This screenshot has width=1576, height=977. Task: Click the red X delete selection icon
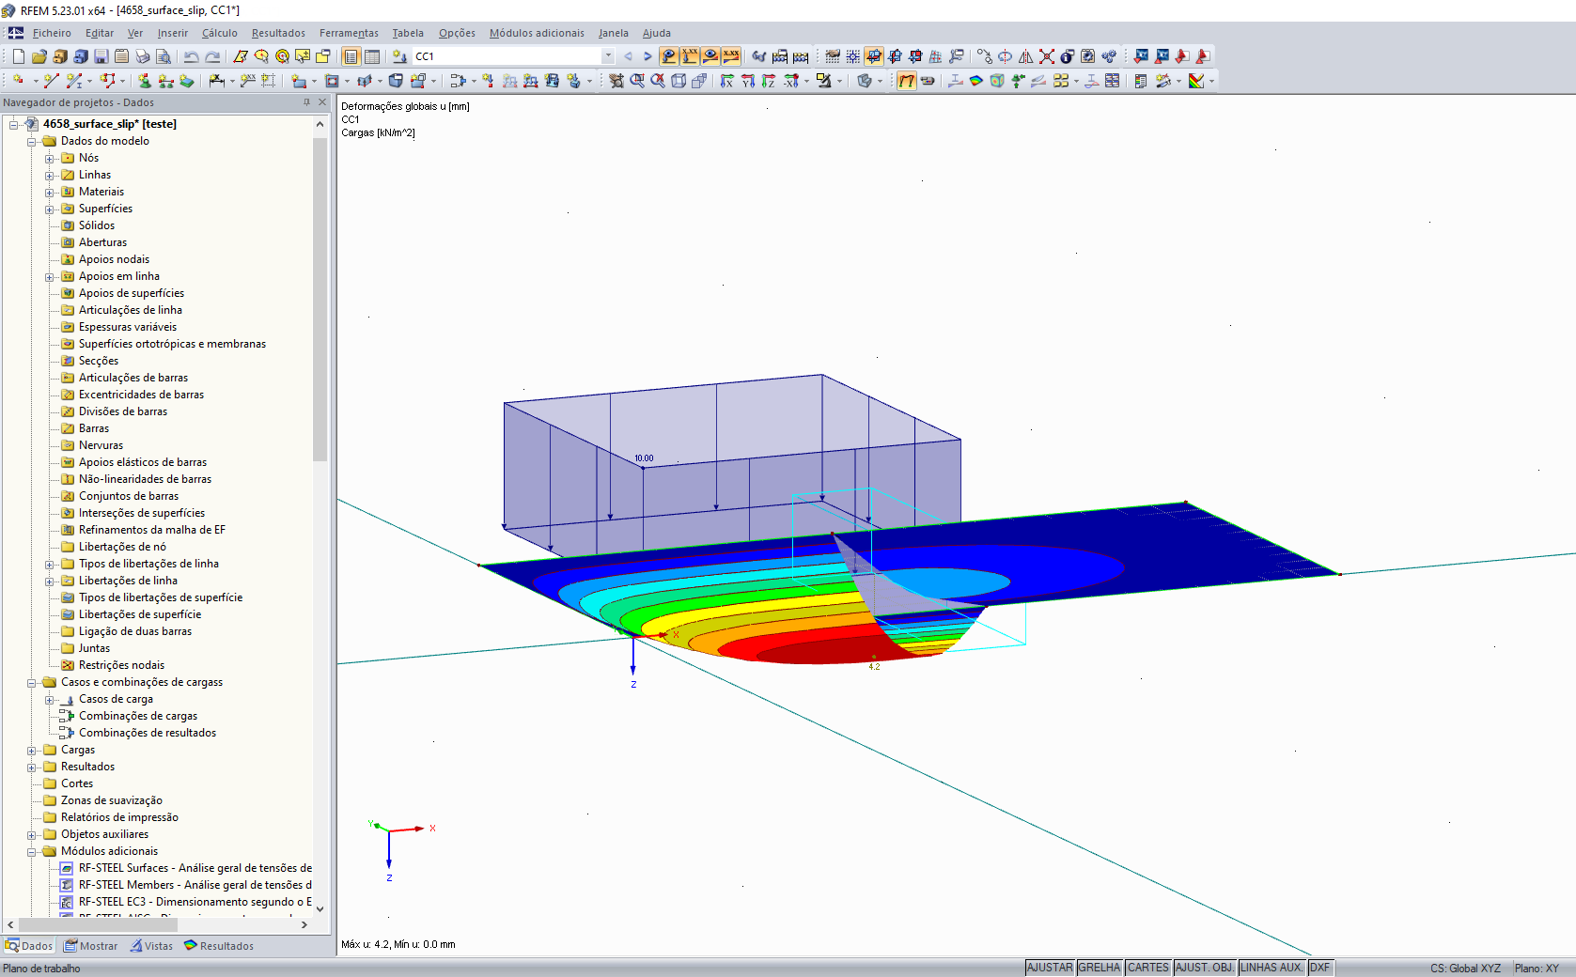[x=1047, y=56]
